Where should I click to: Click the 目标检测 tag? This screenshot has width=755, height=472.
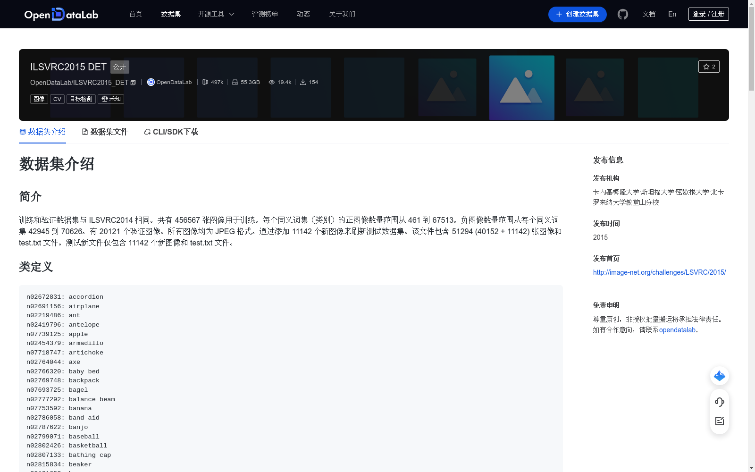tap(81, 99)
